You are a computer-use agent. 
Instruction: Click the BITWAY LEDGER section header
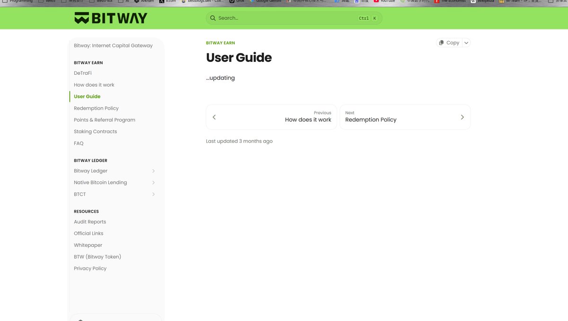pyautogui.click(x=90, y=161)
